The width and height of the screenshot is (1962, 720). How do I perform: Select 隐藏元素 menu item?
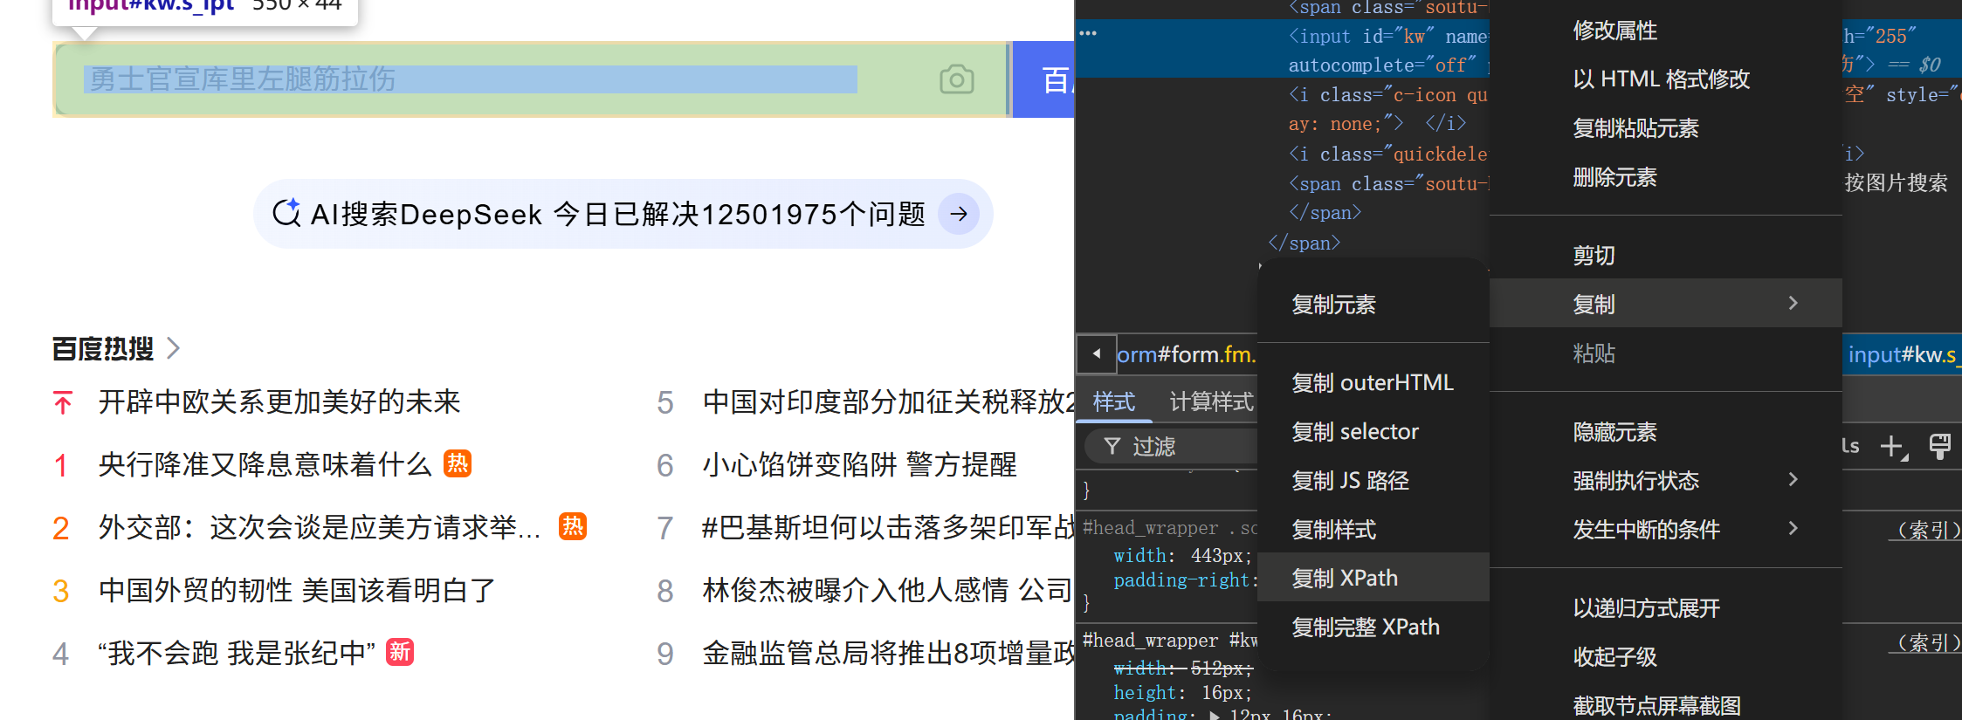click(1614, 431)
